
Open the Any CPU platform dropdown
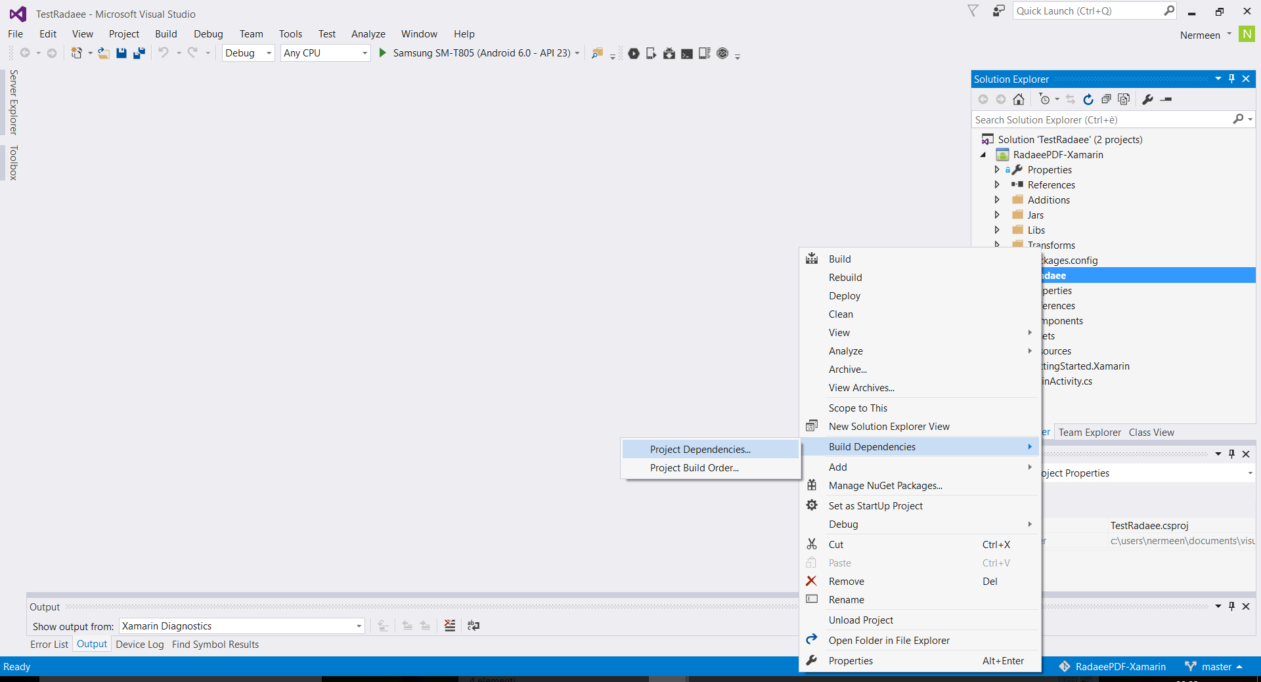325,53
